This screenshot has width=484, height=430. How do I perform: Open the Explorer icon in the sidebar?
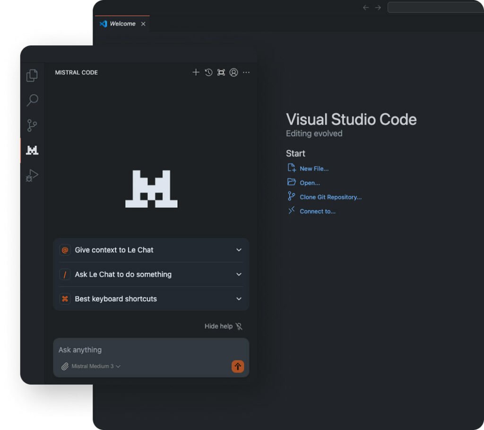[32, 75]
